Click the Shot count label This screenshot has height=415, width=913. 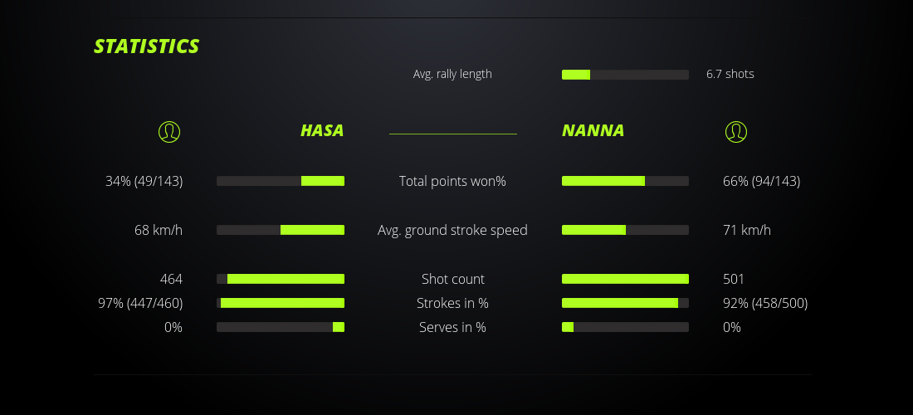452,279
